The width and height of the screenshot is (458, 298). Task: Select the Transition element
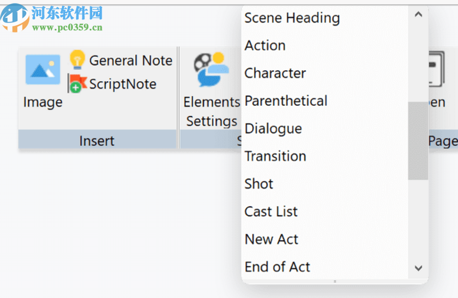click(x=275, y=156)
